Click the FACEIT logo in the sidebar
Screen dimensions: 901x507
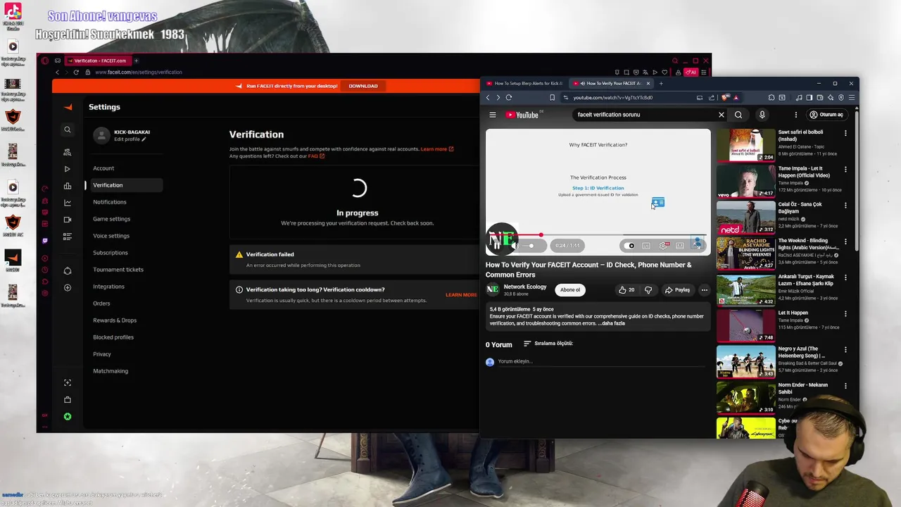click(68, 107)
